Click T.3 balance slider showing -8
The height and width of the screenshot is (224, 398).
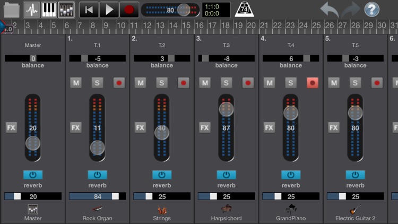[x=227, y=58]
